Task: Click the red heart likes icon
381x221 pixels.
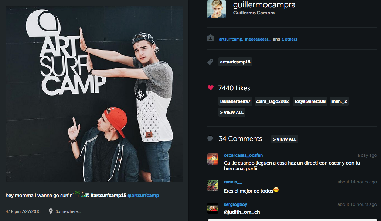Action: 211,88
